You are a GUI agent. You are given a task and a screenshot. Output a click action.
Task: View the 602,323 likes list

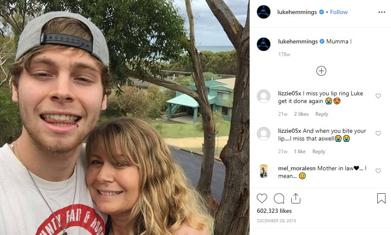point(274,211)
